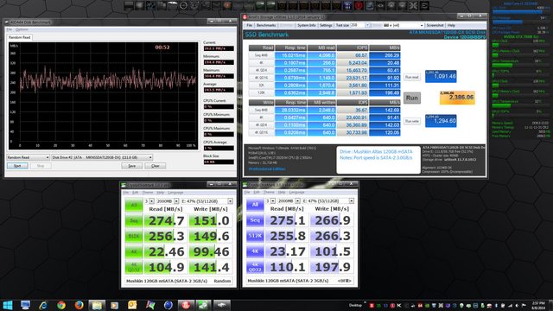
Task: Click the blue 512K test button
Action: 255,236
